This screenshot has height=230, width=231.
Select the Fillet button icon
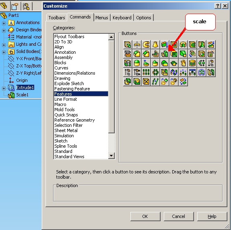pyautogui.click(x=137, y=54)
